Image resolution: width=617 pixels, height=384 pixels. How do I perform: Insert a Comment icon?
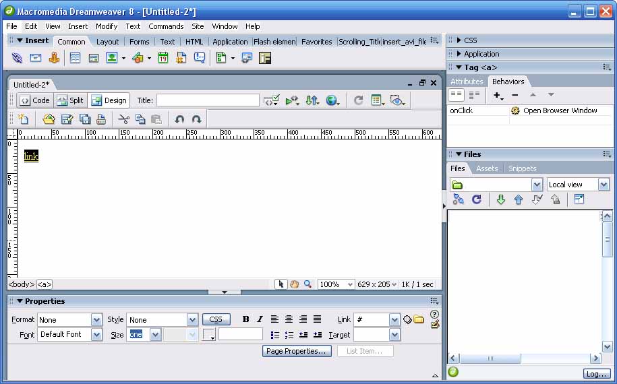(200, 58)
